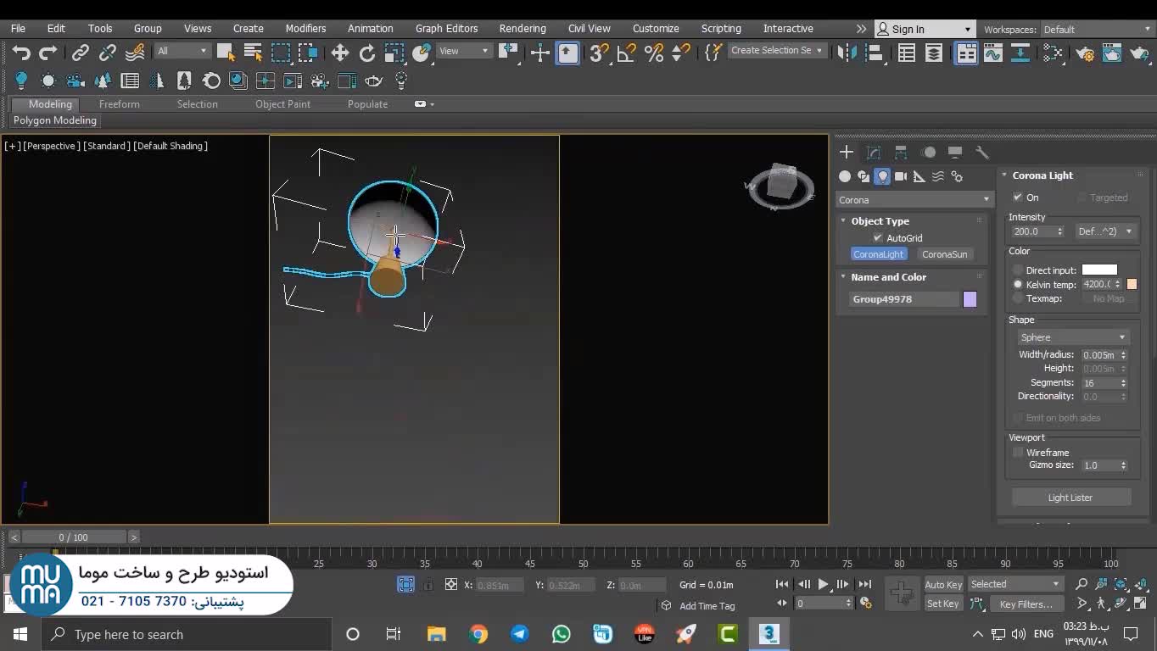This screenshot has width=1157, height=651.
Task: Click the CoronaSun object type button
Action: pos(944,254)
